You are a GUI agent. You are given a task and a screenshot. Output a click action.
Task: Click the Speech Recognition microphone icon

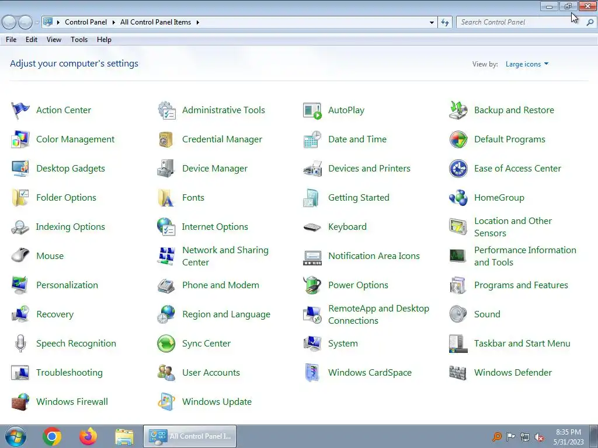pyautogui.click(x=20, y=344)
